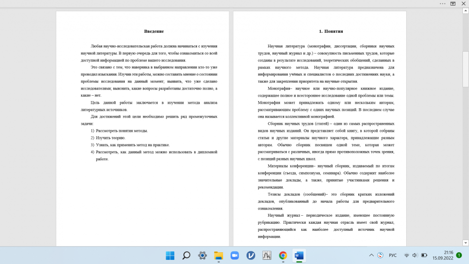The image size is (469, 264).
Task: Open the clock showing 21:16
Action: [442, 255]
